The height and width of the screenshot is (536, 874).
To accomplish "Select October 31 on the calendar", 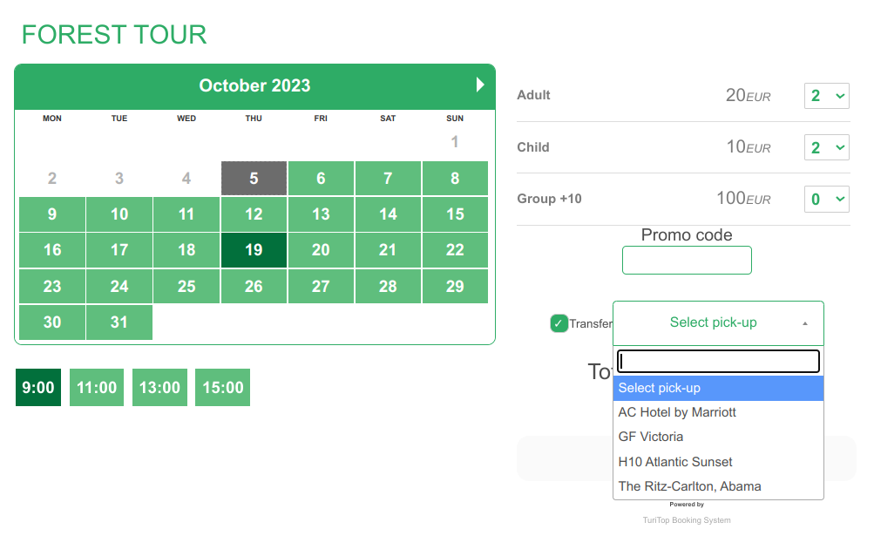I will click(119, 322).
